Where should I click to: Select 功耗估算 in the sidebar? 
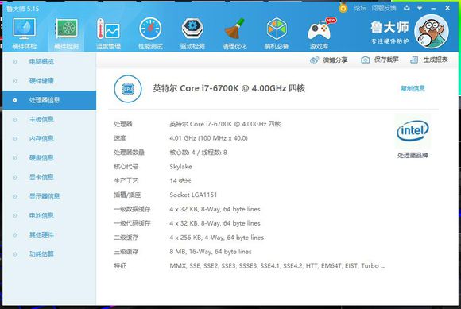click(49, 254)
